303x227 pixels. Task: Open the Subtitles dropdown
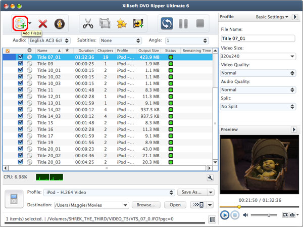[x=121, y=40]
